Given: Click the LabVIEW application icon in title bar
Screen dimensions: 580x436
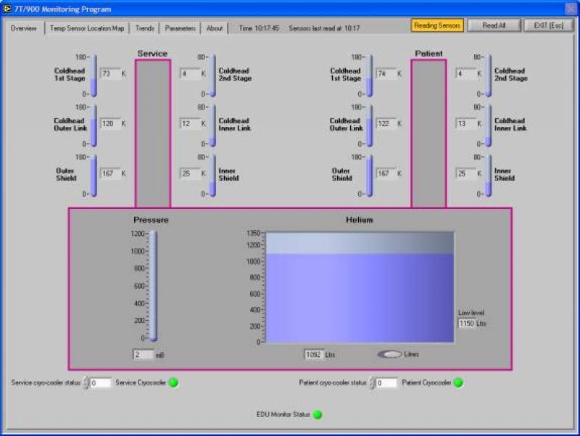Looking at the screenshot, I should click(7, 9).
